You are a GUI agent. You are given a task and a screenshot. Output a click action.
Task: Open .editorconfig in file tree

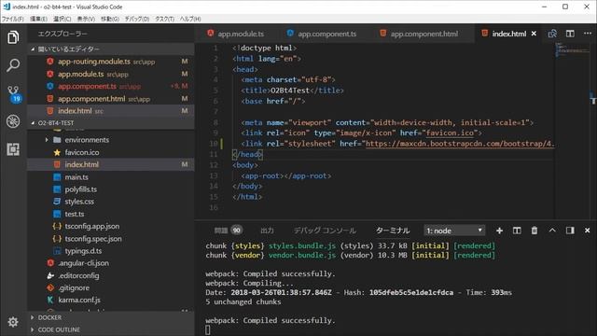(110, 275)
